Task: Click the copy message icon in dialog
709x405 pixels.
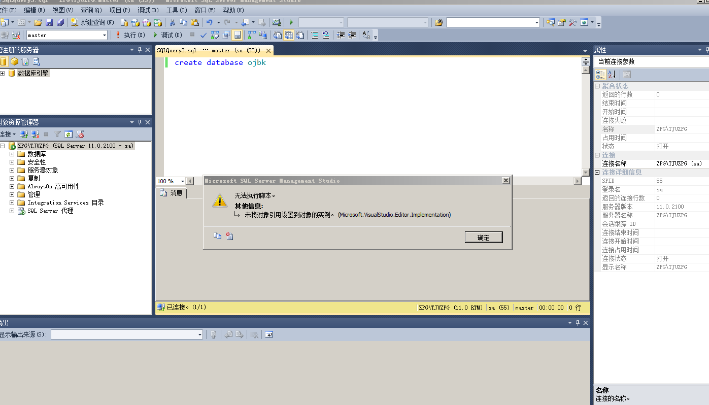Action: point(217,236)
